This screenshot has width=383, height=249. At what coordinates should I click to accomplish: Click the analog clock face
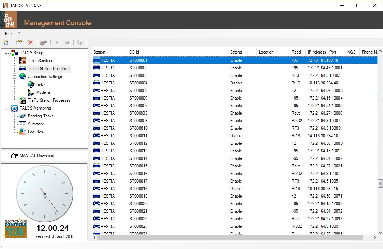click(x=45, y=194)
